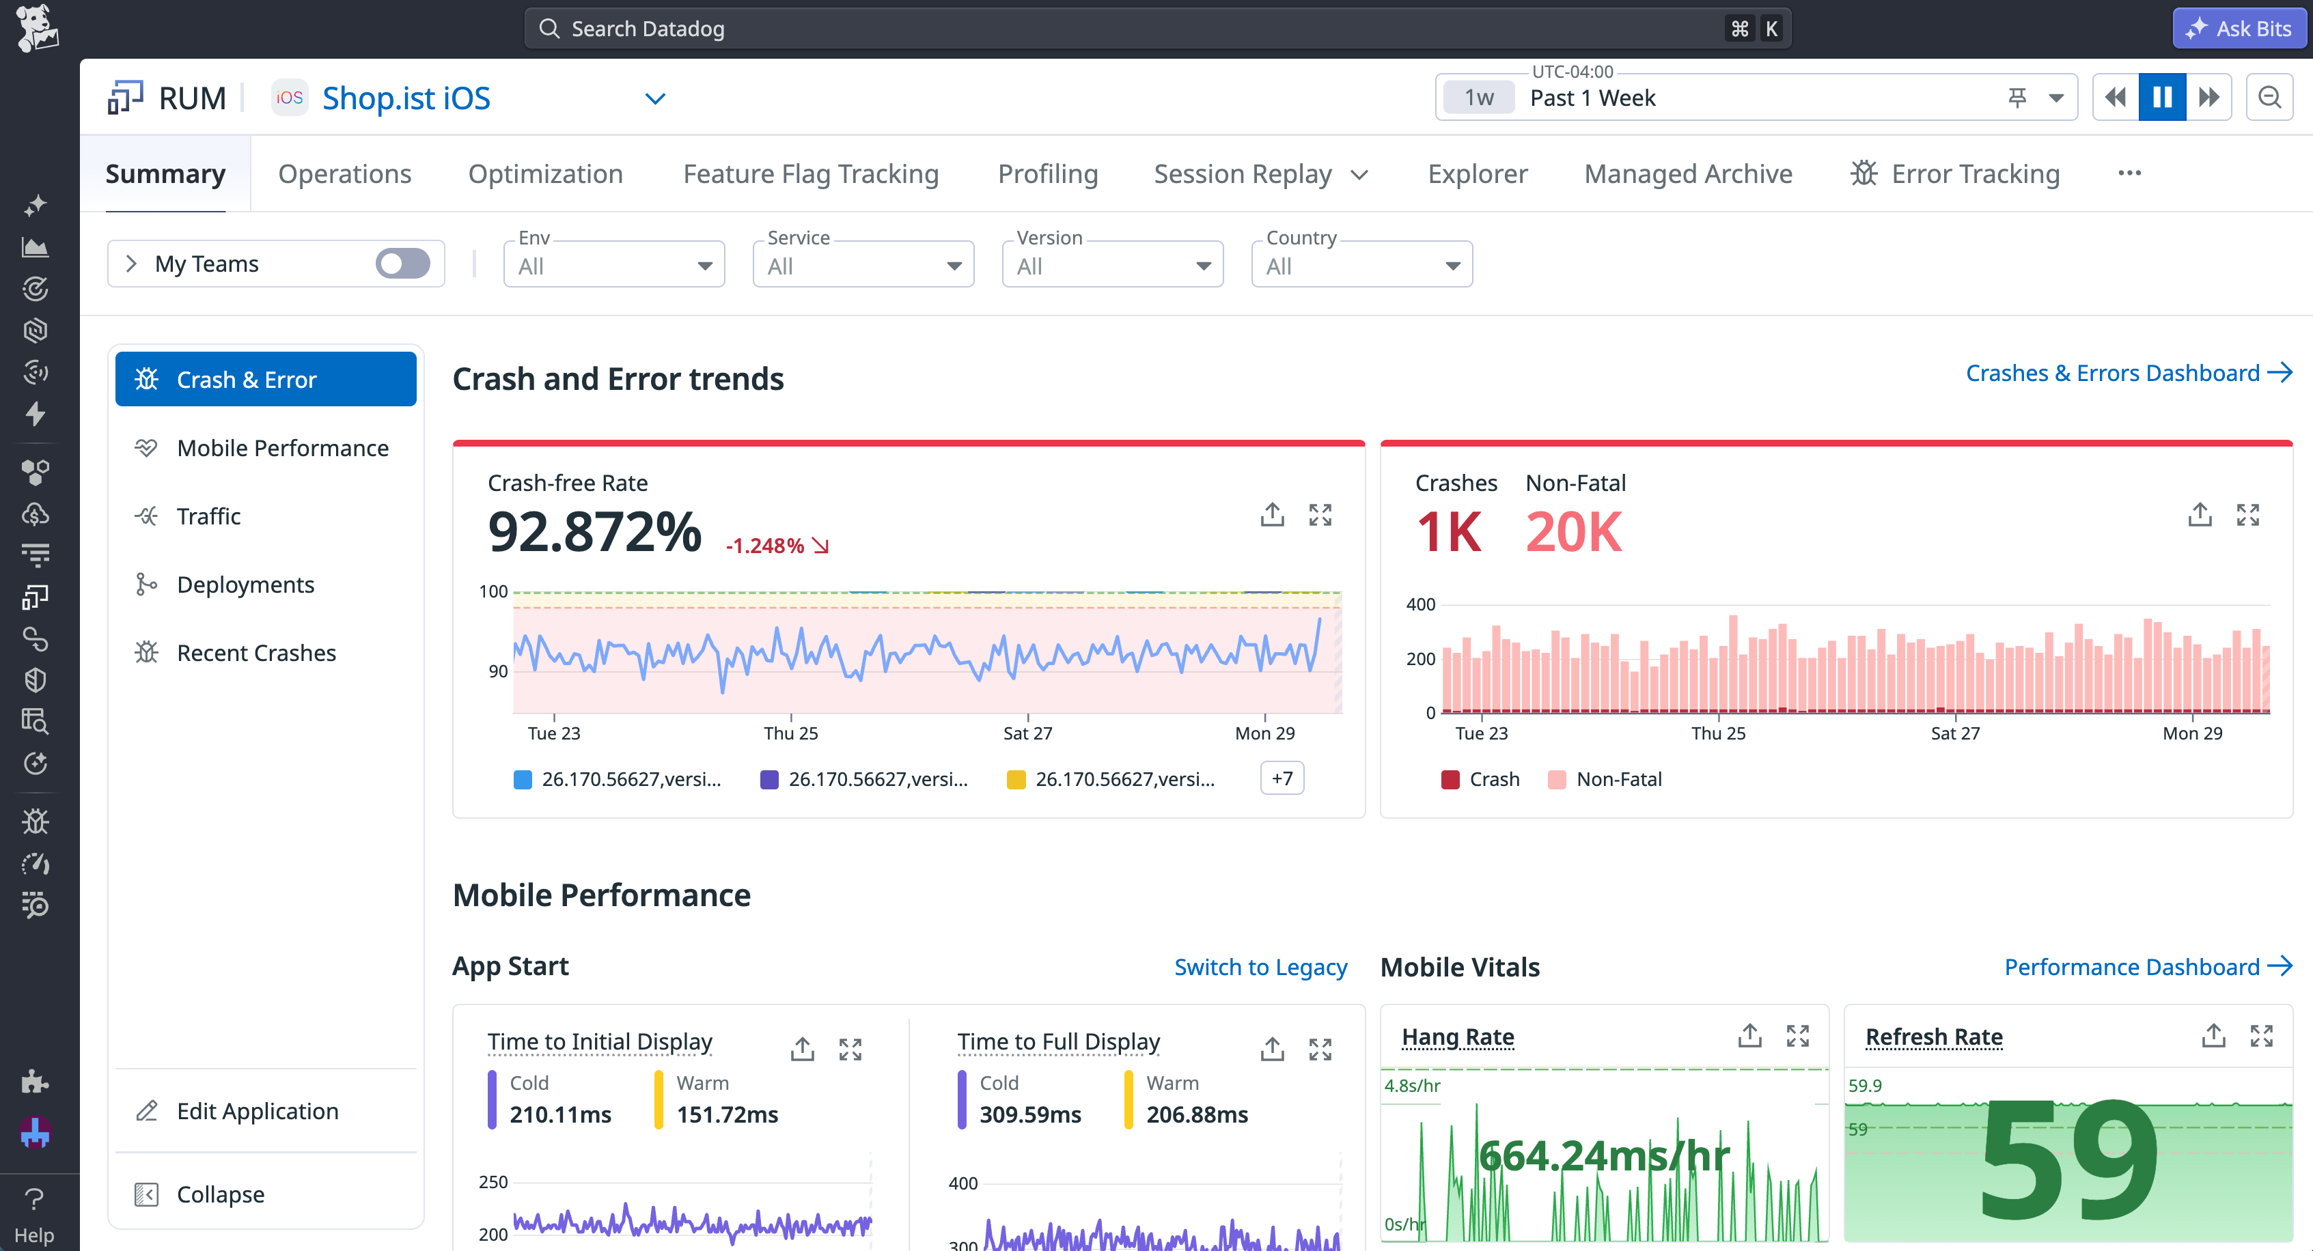The width and height of the screenshot is (2313, 1251).
Task: Open the Profiling tab
Action: coord(1048,174)
